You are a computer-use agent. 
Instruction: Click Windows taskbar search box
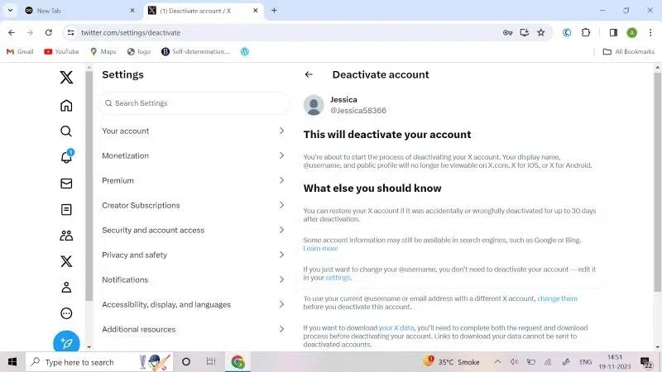99,362
